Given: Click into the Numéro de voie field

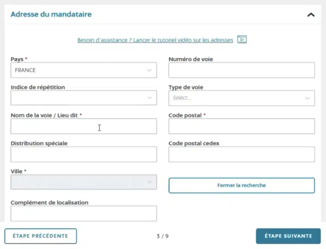Looking at the screenshot, I should coord(241,70).
